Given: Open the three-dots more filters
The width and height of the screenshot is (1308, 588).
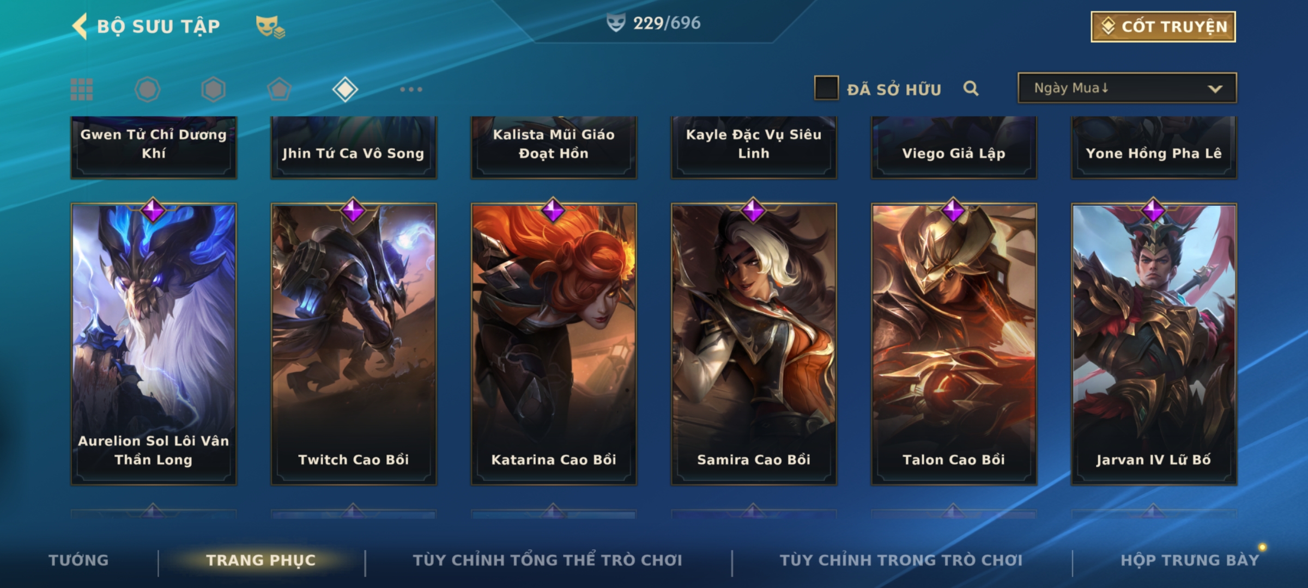Looking at the screenshot, I should pos(411,89).
